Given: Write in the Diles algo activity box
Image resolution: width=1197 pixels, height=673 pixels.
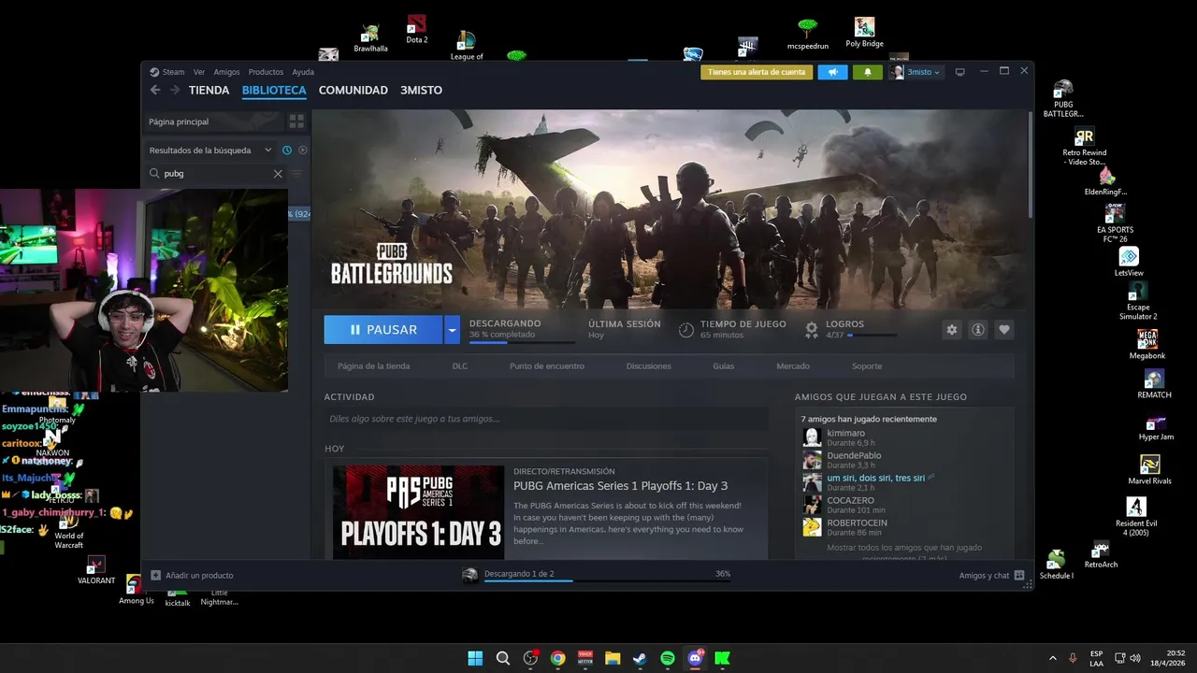Looking at the screenshot, I should click(545, 419).
